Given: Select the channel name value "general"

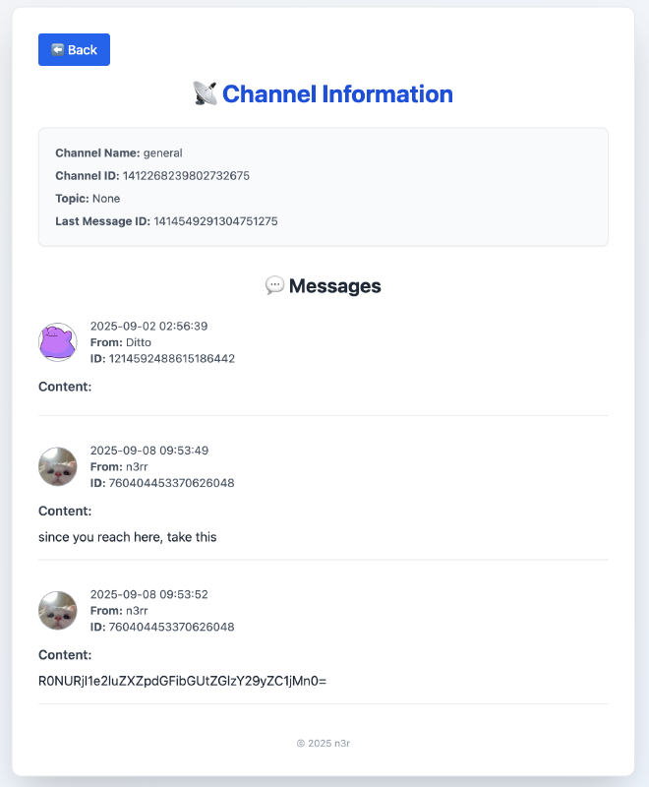Looking at the screenshot, I should pyautogui.click(x=163, y=153).
